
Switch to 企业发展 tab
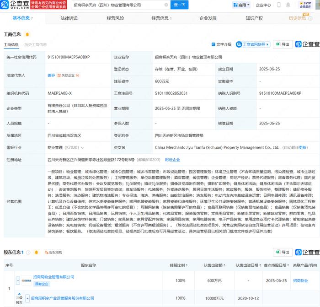[208, 18]
